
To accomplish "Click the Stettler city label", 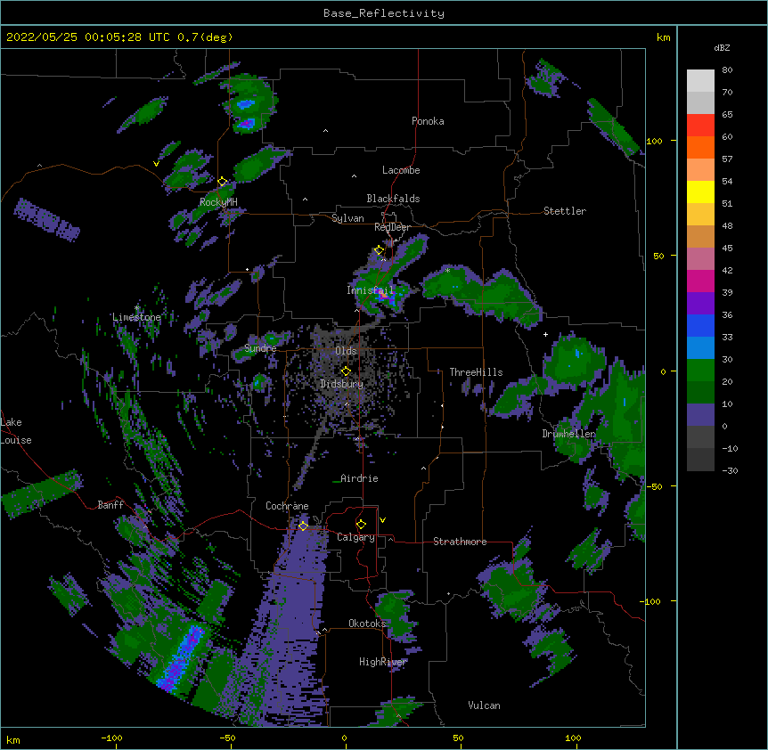I will 565,211.
